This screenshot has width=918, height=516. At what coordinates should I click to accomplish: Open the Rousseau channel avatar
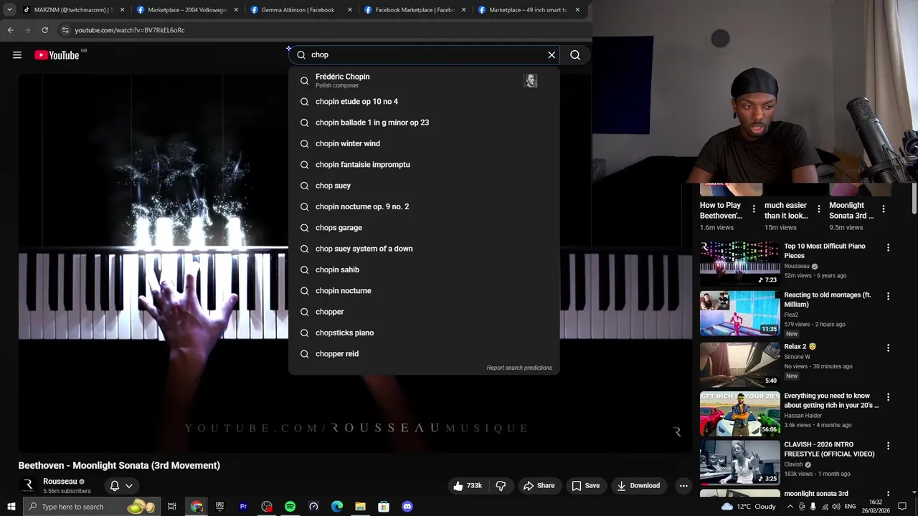(29, 486)
